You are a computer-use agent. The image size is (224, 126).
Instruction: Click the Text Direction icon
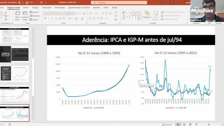(116, 12)
